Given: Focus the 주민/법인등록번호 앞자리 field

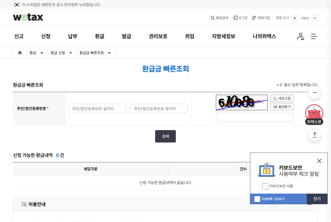Looking at the screenshot, I should [97, 108].
